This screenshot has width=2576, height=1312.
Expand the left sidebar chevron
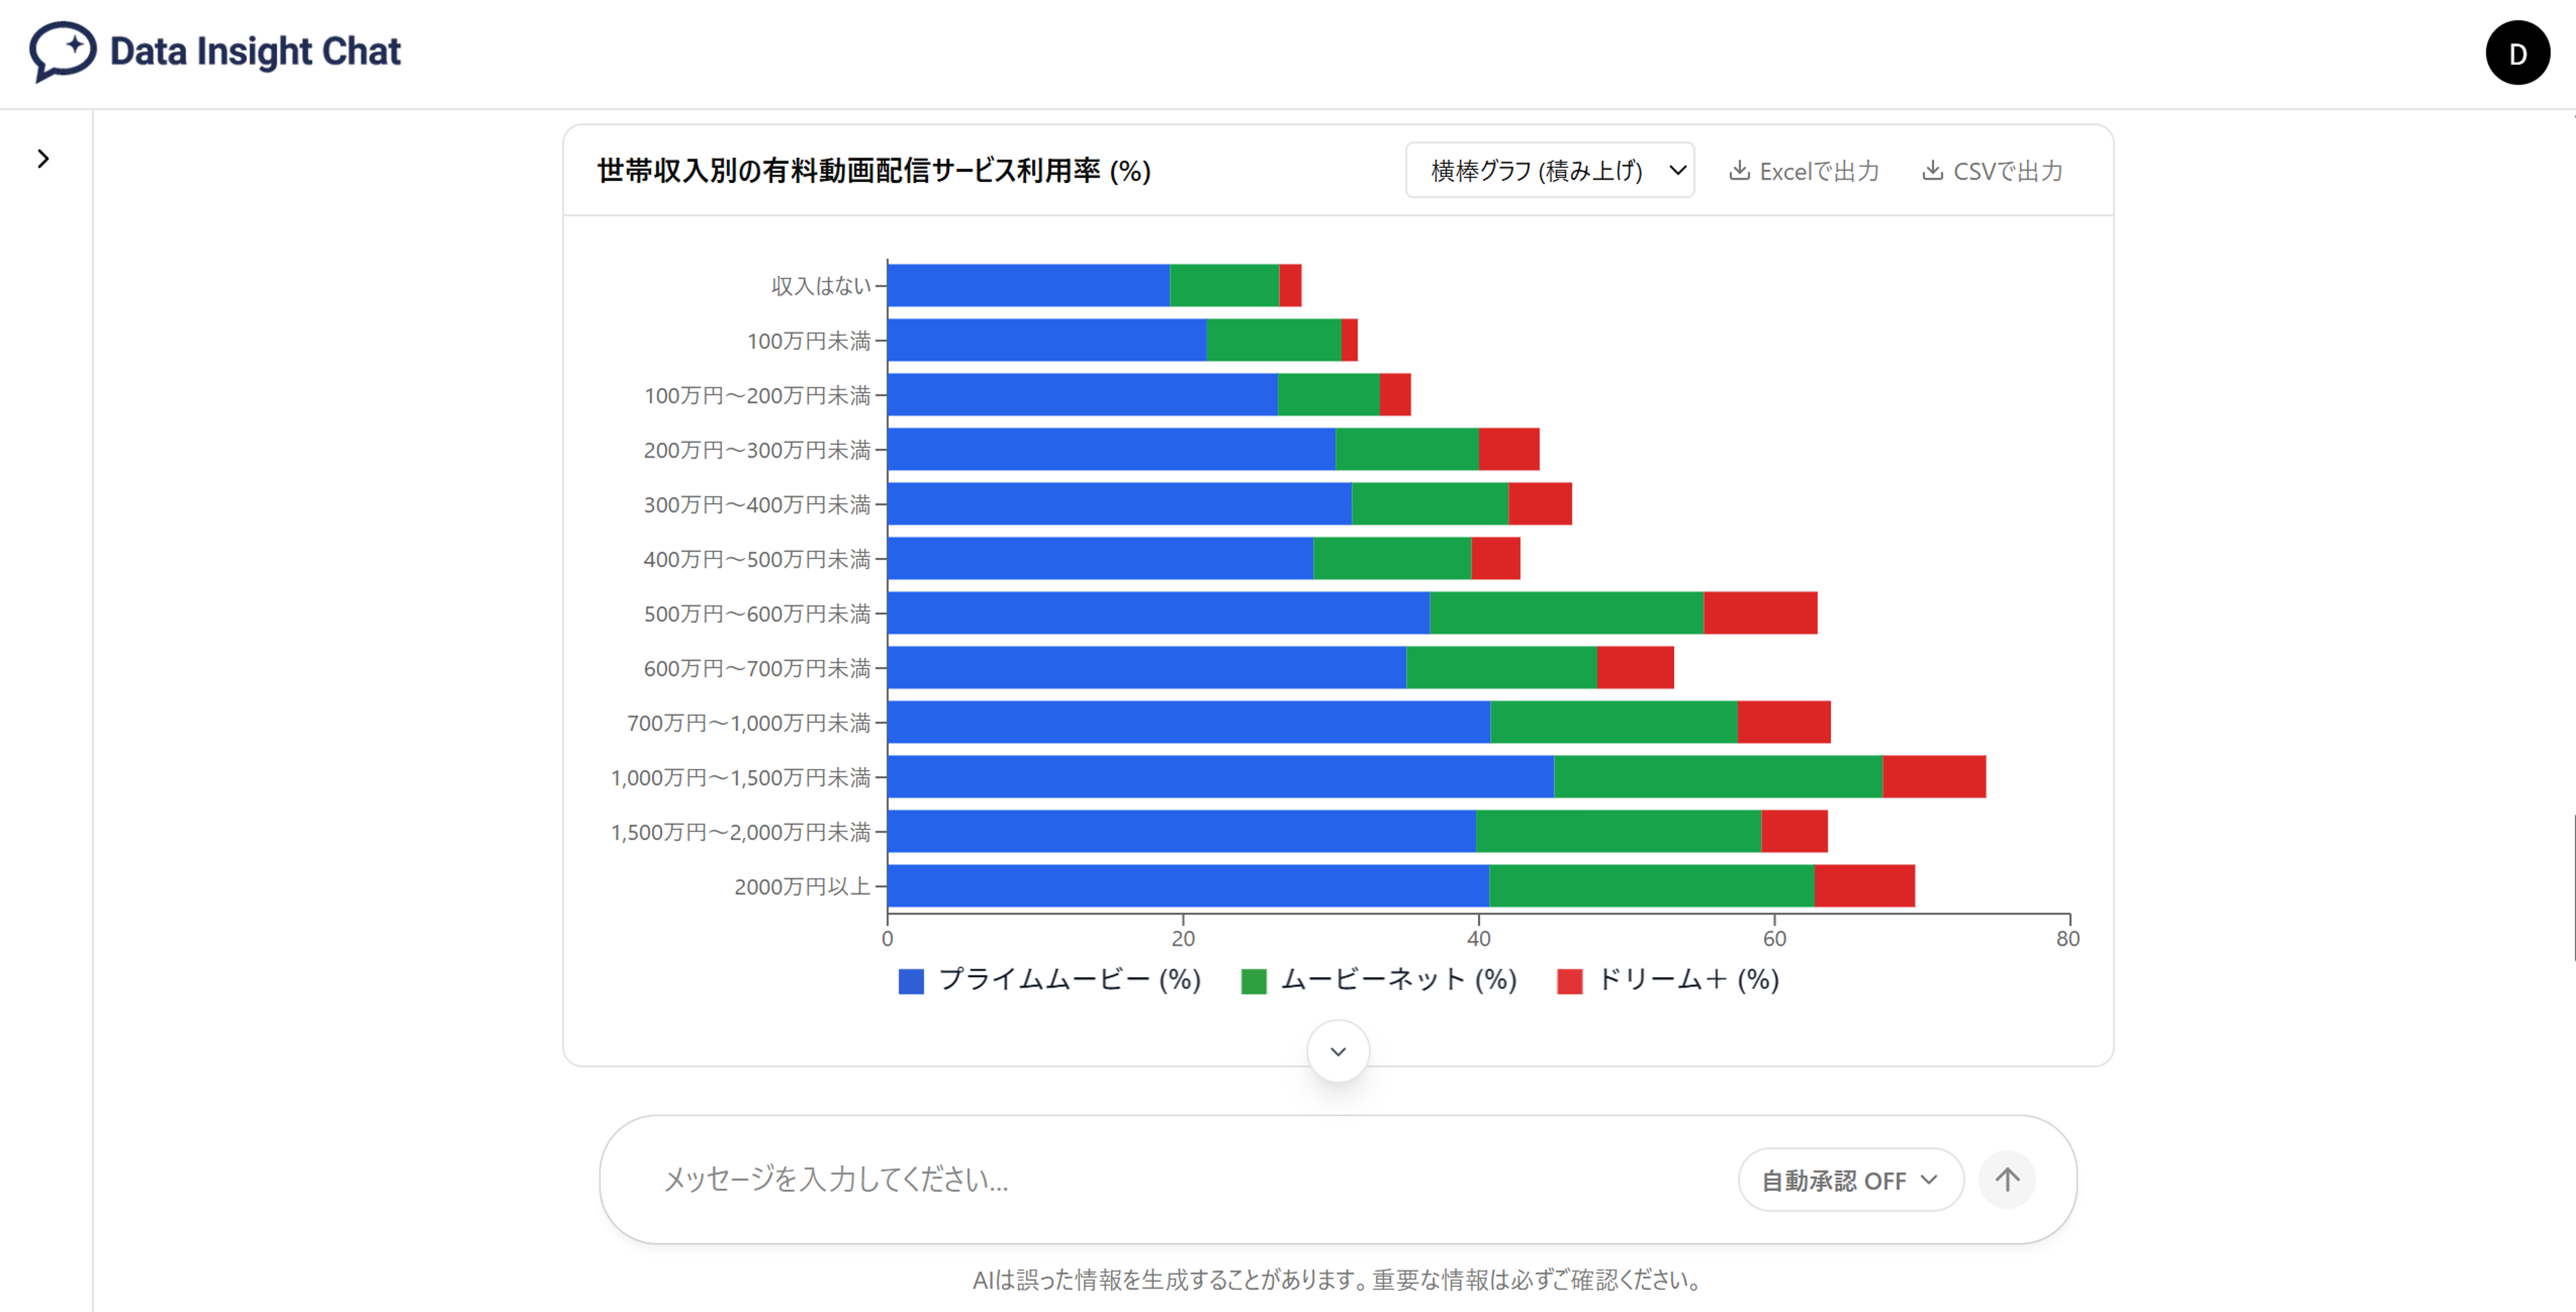click(x=43, y=159)
